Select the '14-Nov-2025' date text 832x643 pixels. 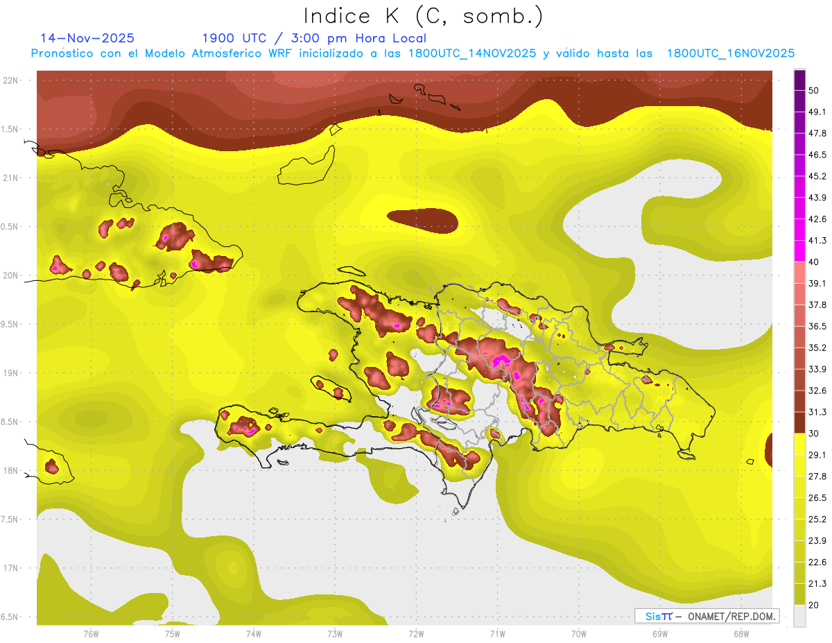pyautogui.click(x=87, y=38)
